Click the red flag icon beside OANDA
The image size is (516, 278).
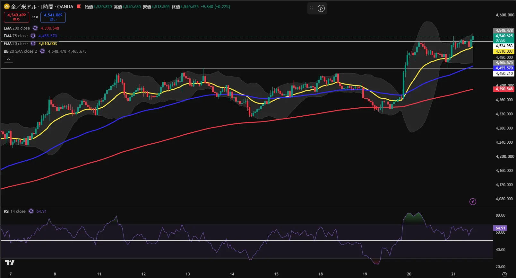pyautogui.click(x=79, y=6)
